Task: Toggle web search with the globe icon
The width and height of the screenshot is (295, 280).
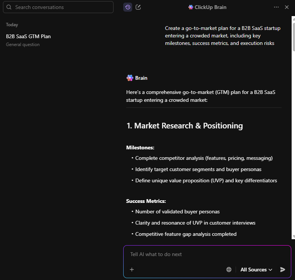Action: pyautogui.click(x=229, y=270)
